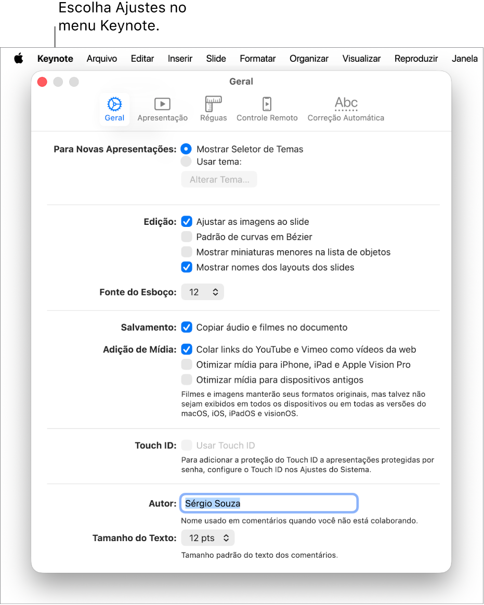Open the Slide menu
Screen dimensions: 484x605
tap(216, 59)
